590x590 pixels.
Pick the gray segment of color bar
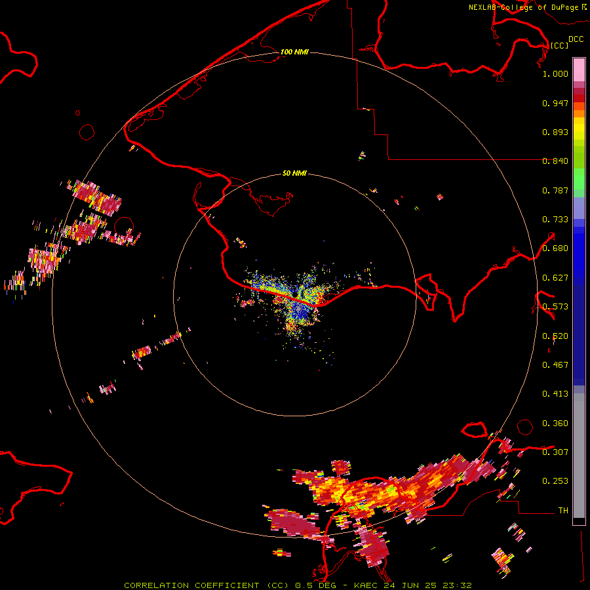coord(579,456)
